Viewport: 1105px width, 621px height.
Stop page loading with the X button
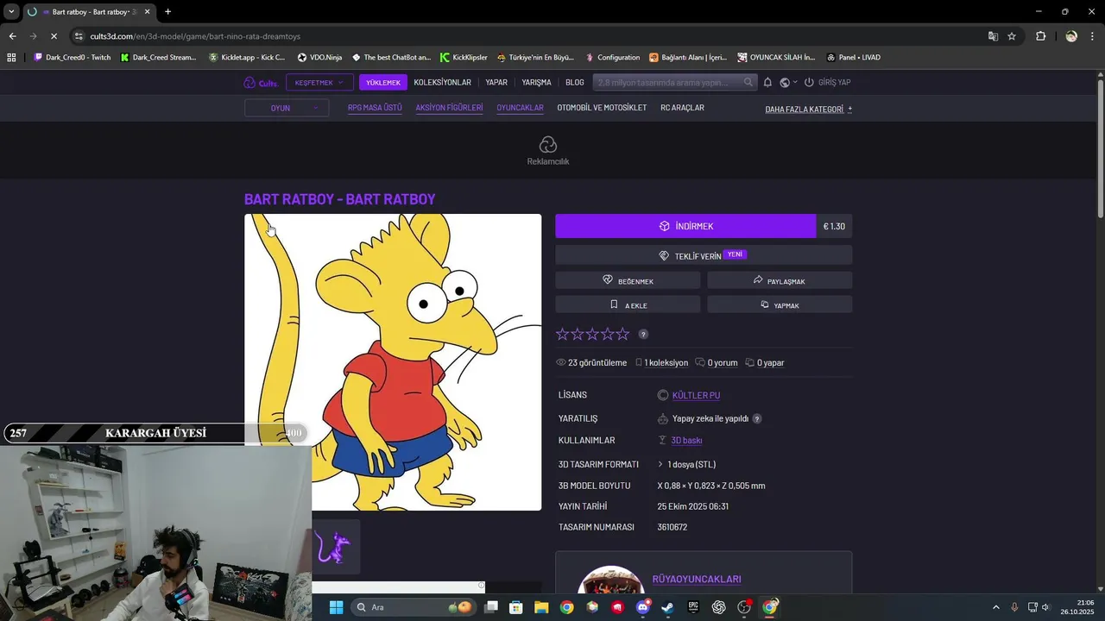pos(54,36)
